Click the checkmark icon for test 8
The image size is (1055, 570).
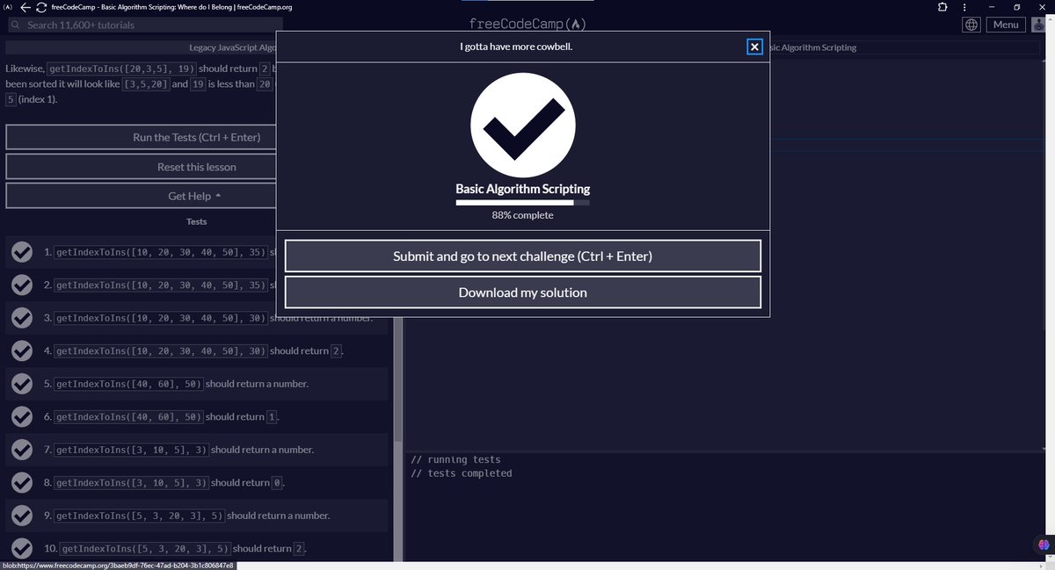coord(22,483)
